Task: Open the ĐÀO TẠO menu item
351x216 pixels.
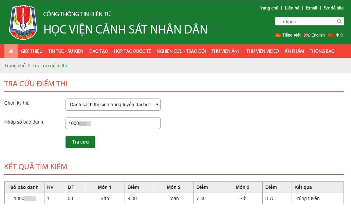Action: [98, 51]
